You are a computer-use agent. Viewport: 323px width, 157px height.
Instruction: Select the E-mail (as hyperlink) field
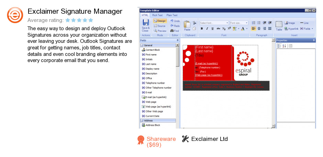154,97
